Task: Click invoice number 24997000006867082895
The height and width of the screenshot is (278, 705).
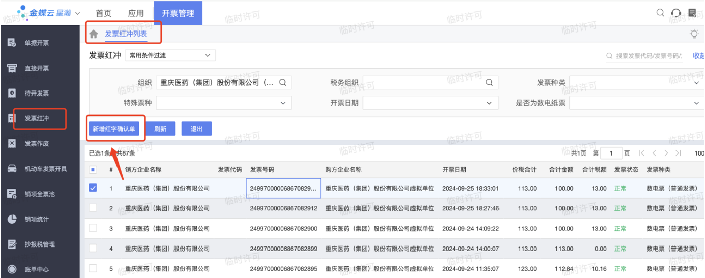Action: 283,268
